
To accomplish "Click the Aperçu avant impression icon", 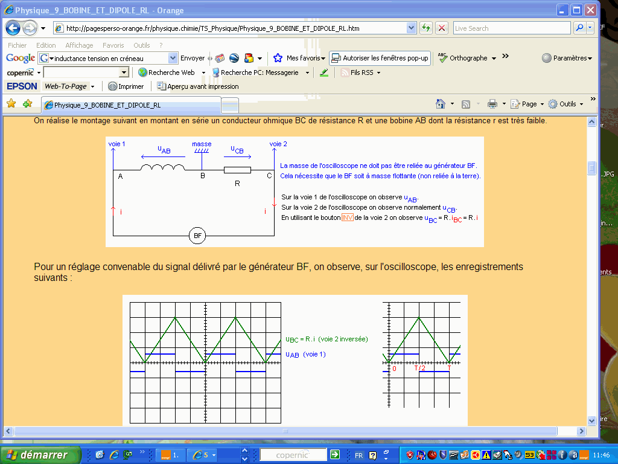I will (161, 86).
